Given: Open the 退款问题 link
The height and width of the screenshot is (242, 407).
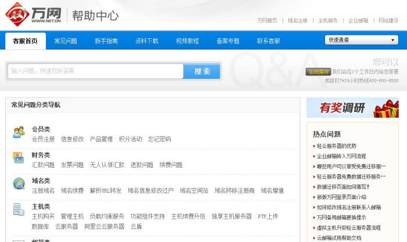Looking at the screenshot, I should (142, 165).
